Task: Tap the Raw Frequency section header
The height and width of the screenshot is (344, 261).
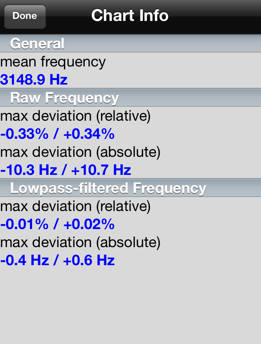Action: click(x=130, y=97)
